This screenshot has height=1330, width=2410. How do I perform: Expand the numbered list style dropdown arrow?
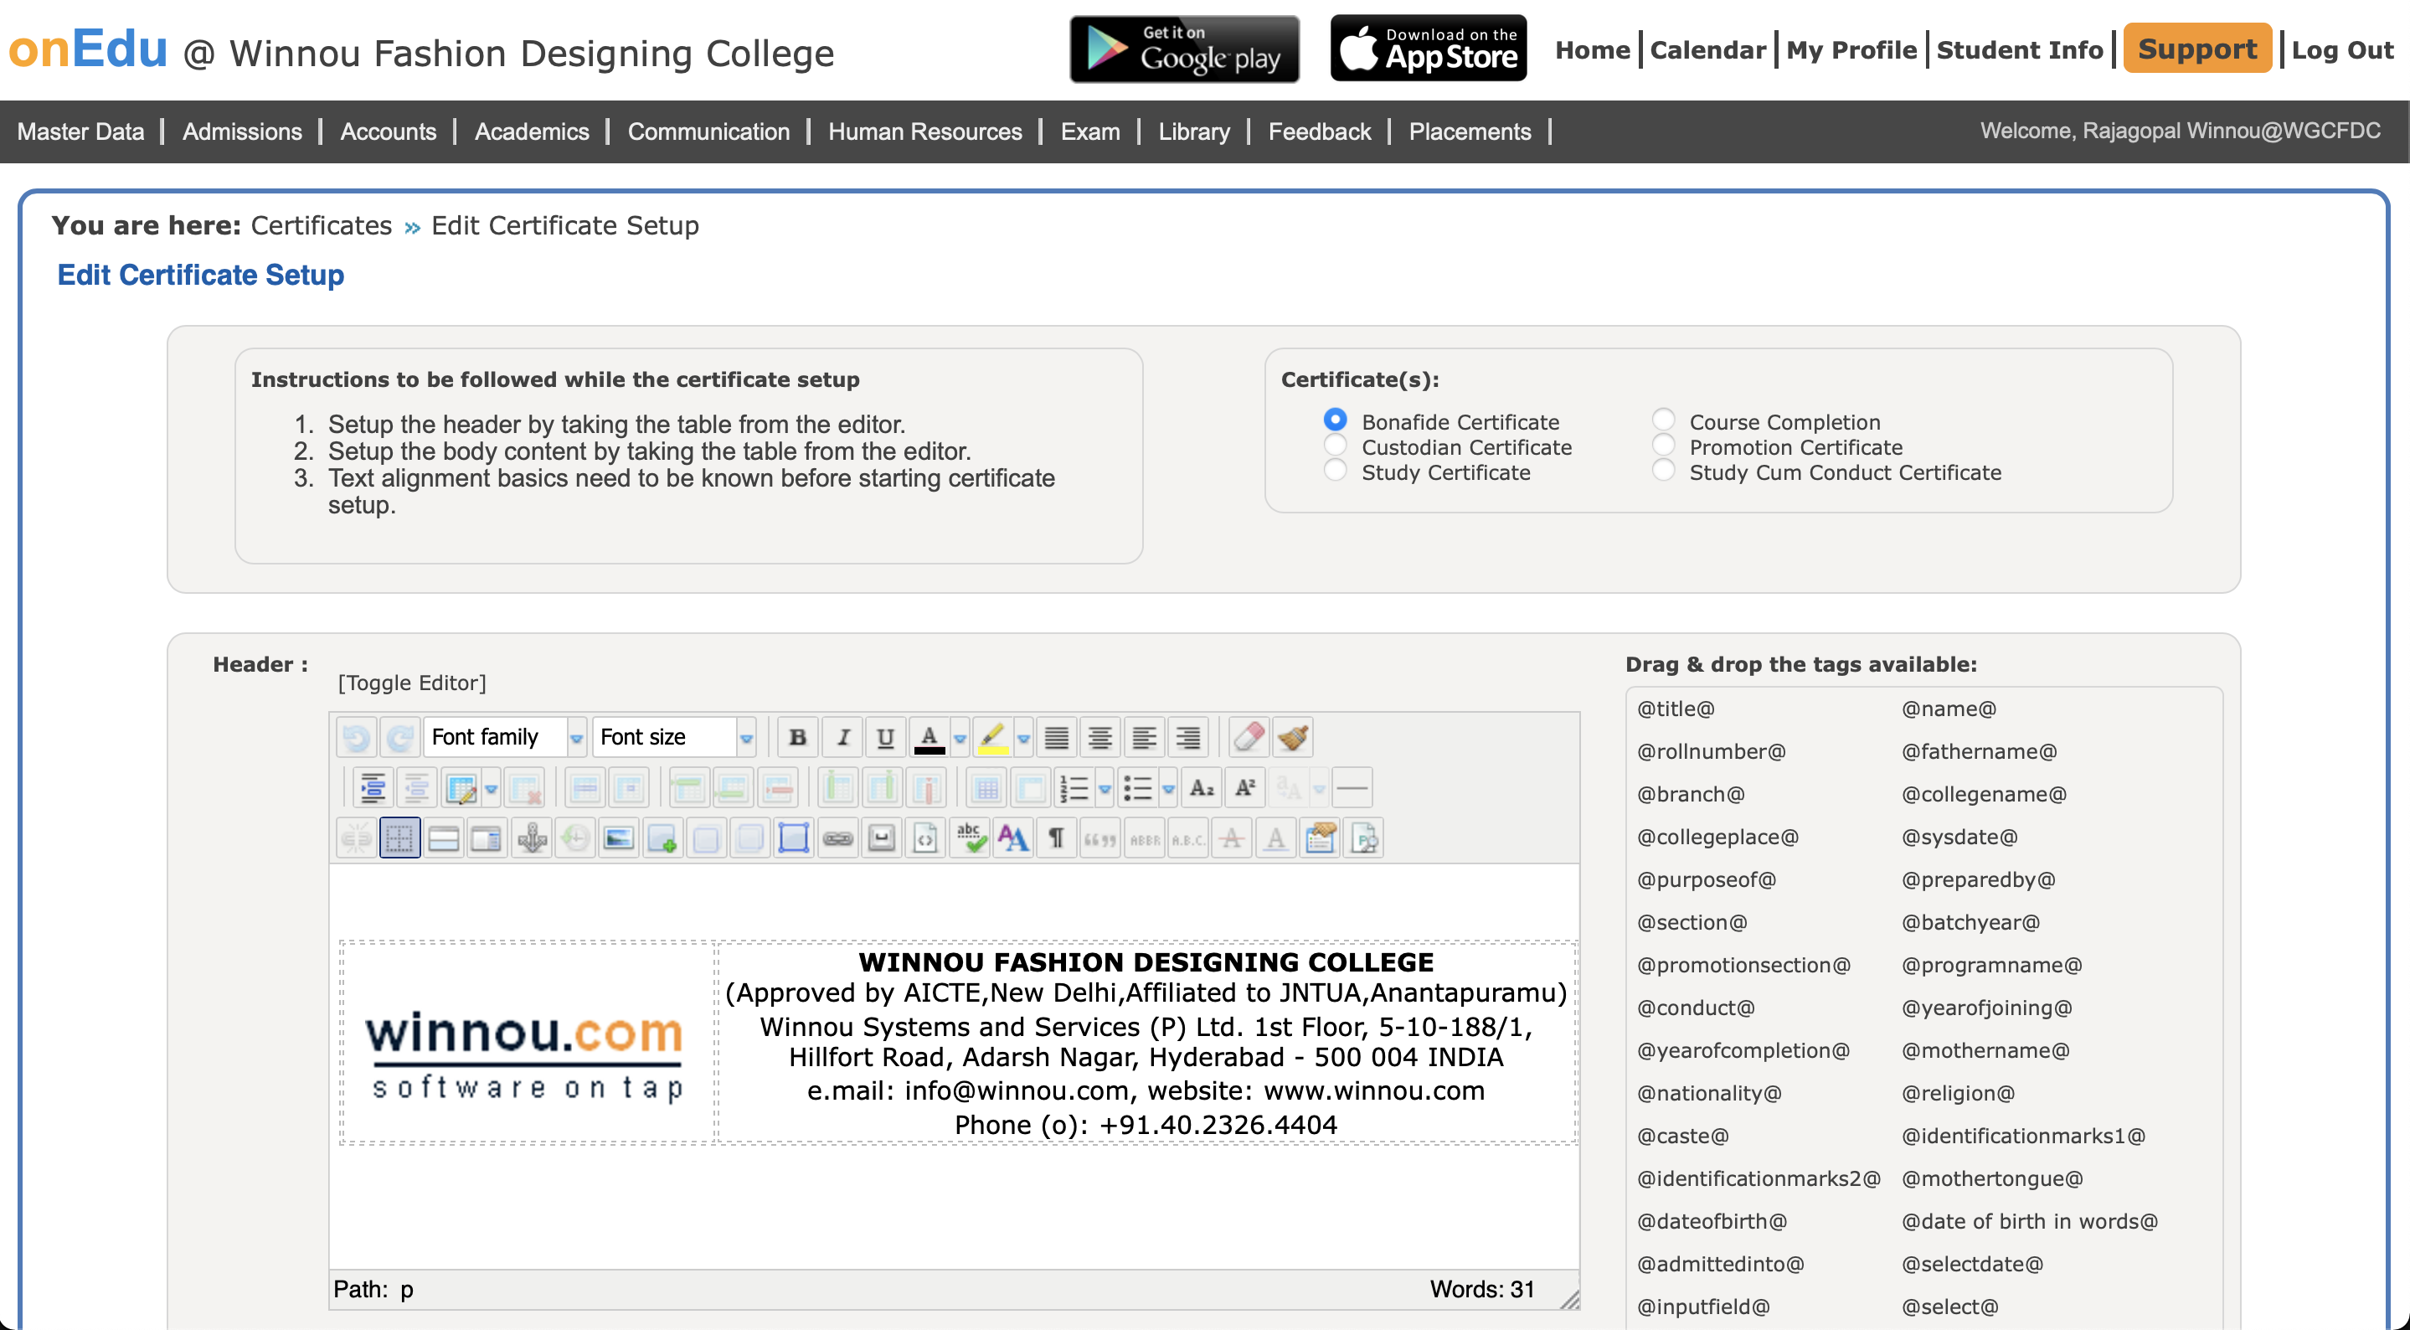tap(1105, 788)
